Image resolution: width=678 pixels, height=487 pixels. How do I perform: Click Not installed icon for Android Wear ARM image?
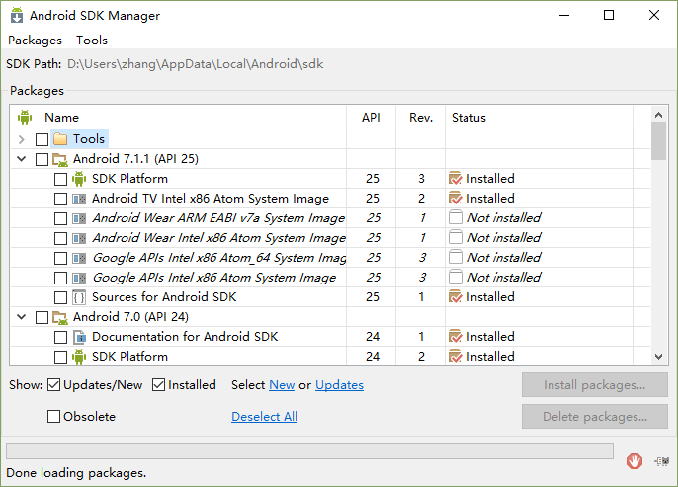pos(456,217)
